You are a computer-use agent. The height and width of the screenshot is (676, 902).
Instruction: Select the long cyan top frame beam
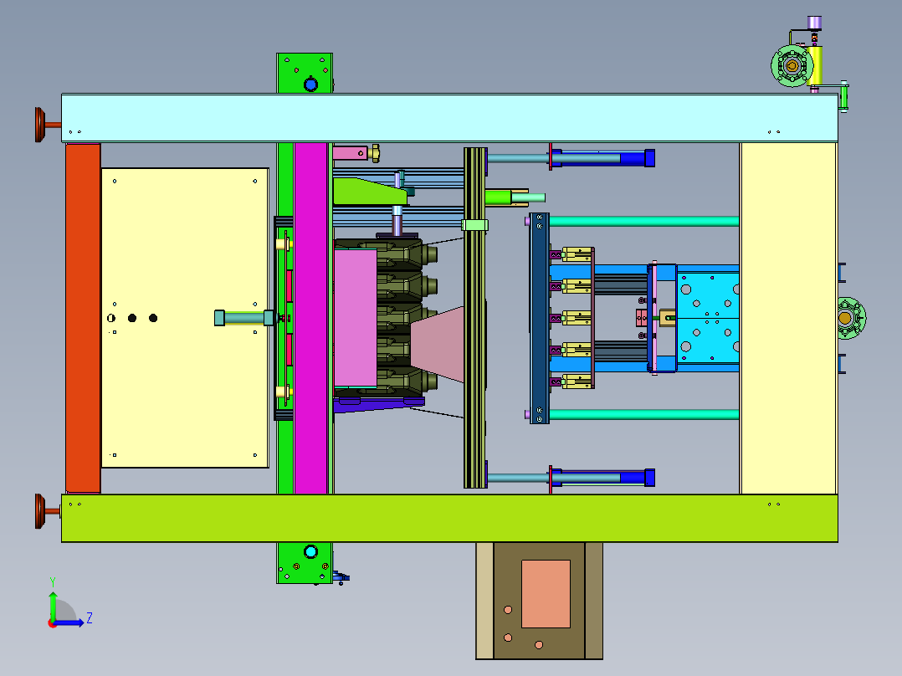coord(449,118)
